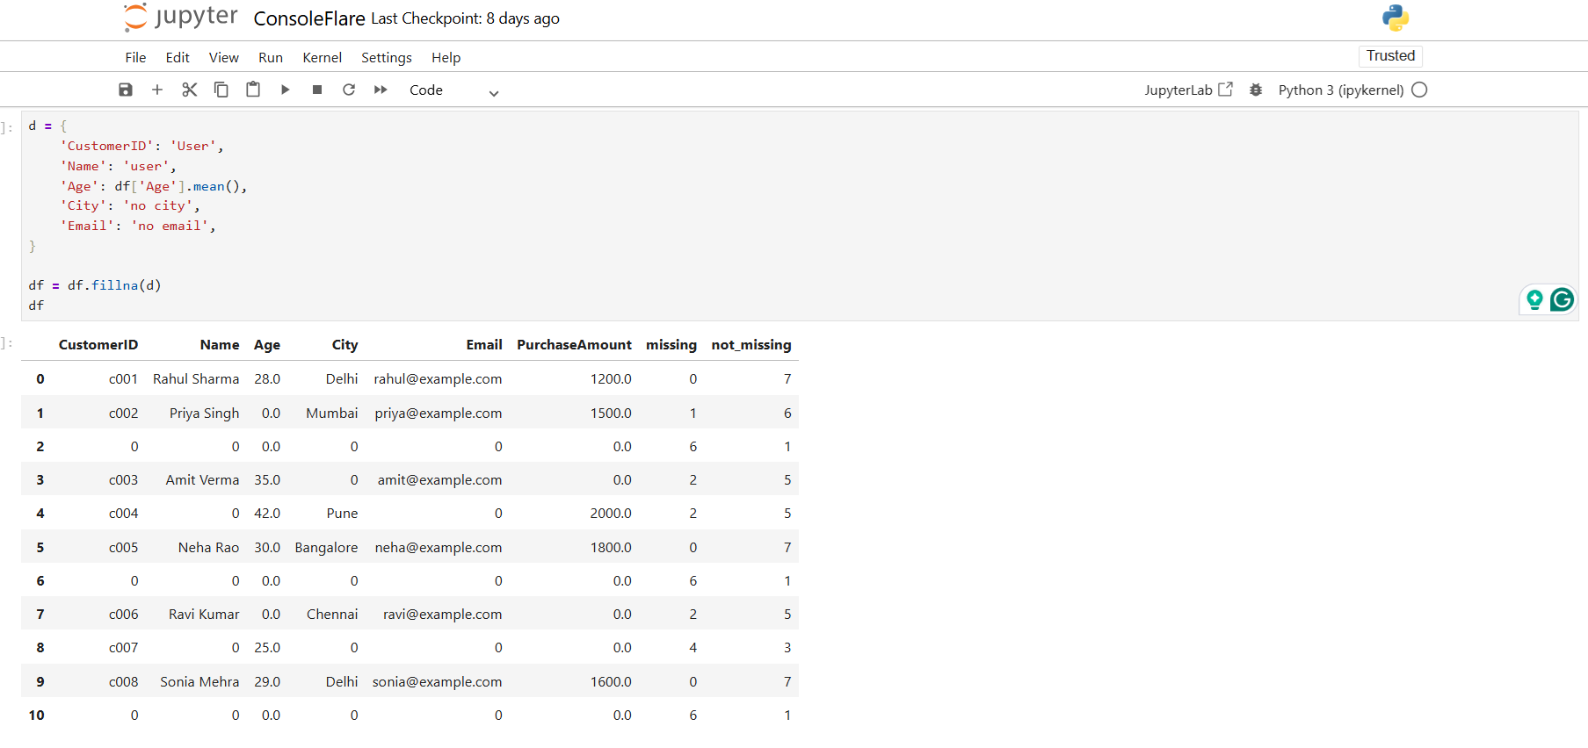Restart the kernel
The image size is (1588, 748).
(x=349, y=90)
